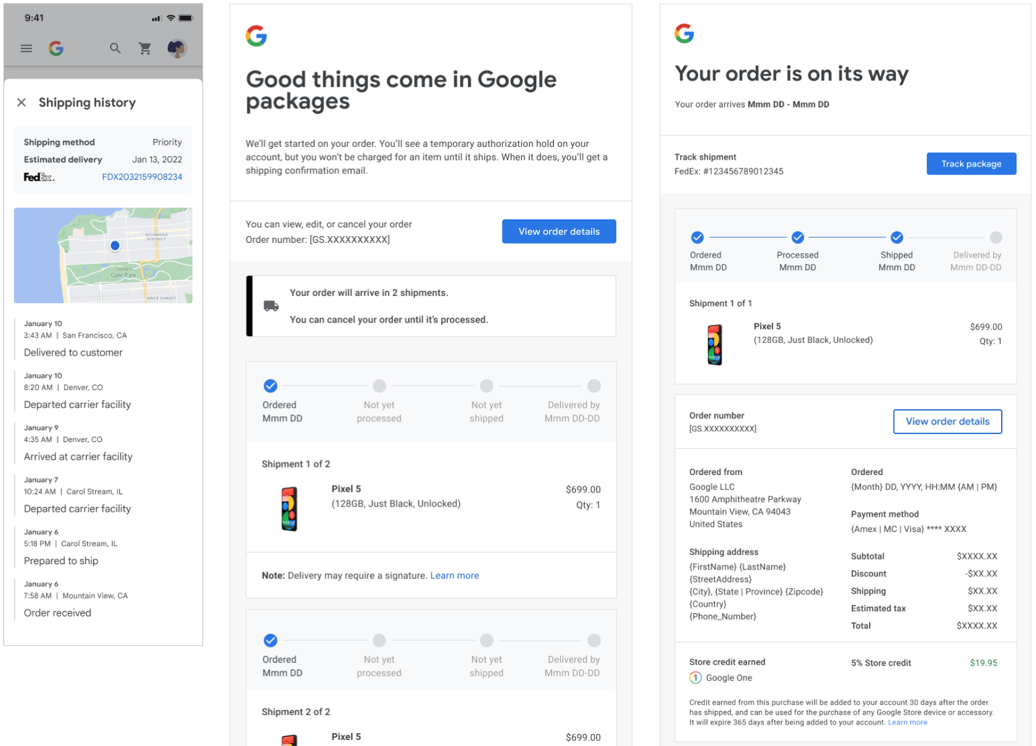This screenshot has height=746, width=1036.
Task: Click the Track package button
Action: (972, 164)
